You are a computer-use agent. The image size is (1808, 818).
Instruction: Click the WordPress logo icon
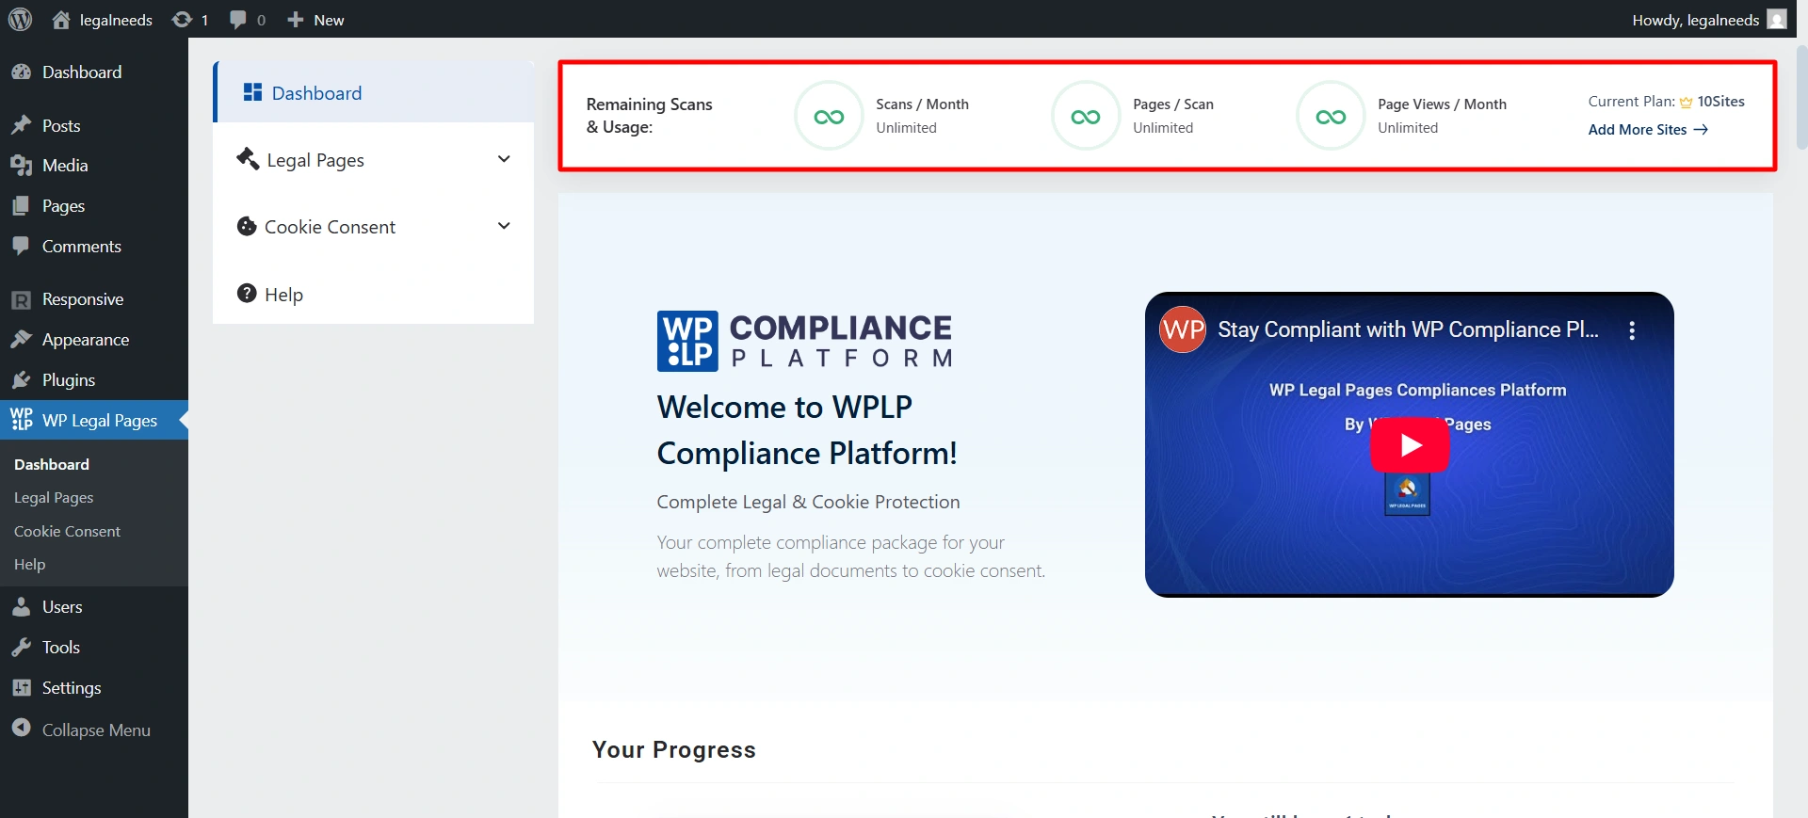pos(20,19)
